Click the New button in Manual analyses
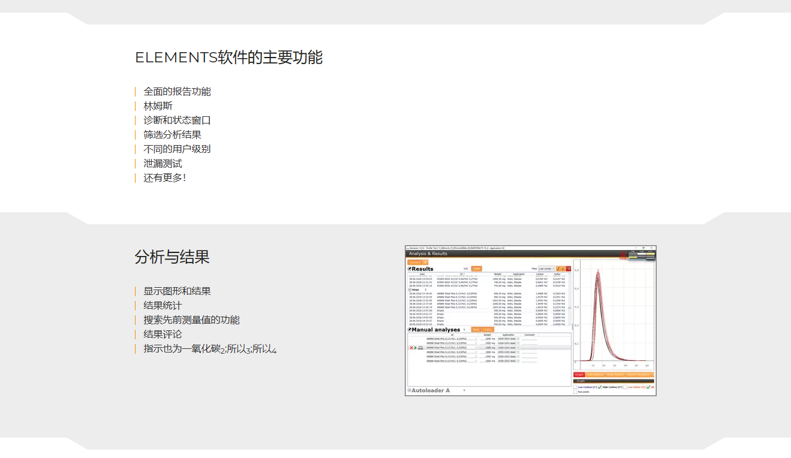 pos(476,330)
